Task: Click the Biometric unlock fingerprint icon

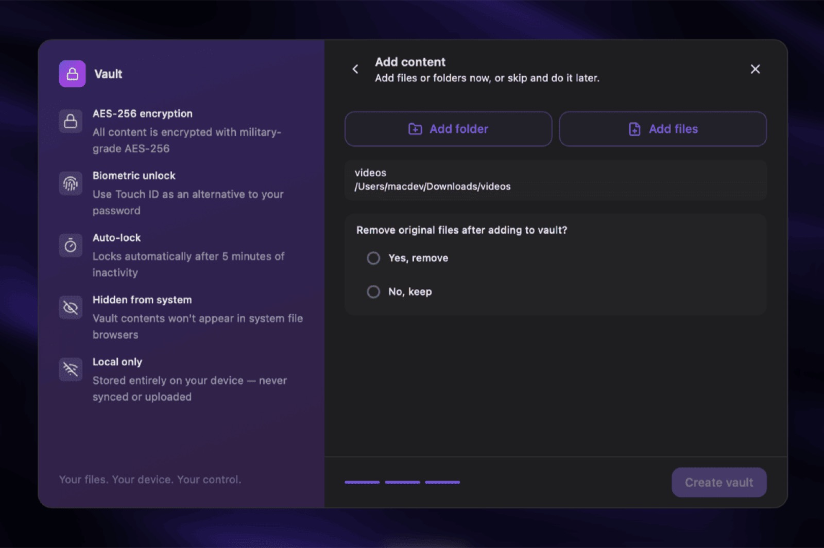Action: tap(71, 183)
